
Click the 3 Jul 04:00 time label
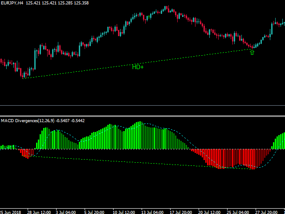(x=65, y=212)
